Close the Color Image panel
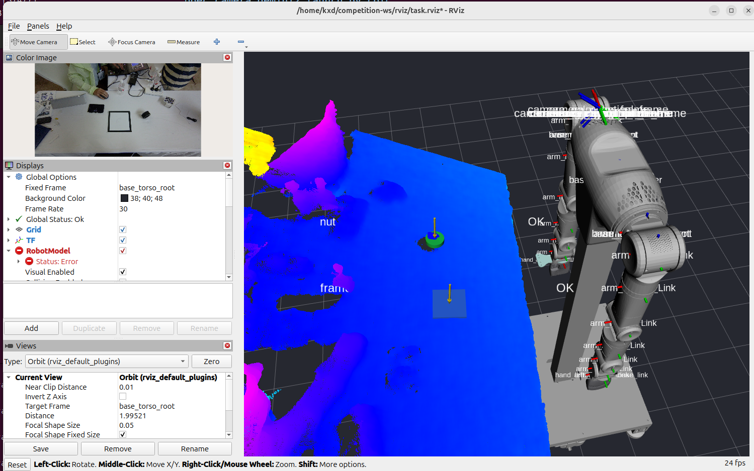The height and width of the screenshot is (471, 754). (227, 58)
